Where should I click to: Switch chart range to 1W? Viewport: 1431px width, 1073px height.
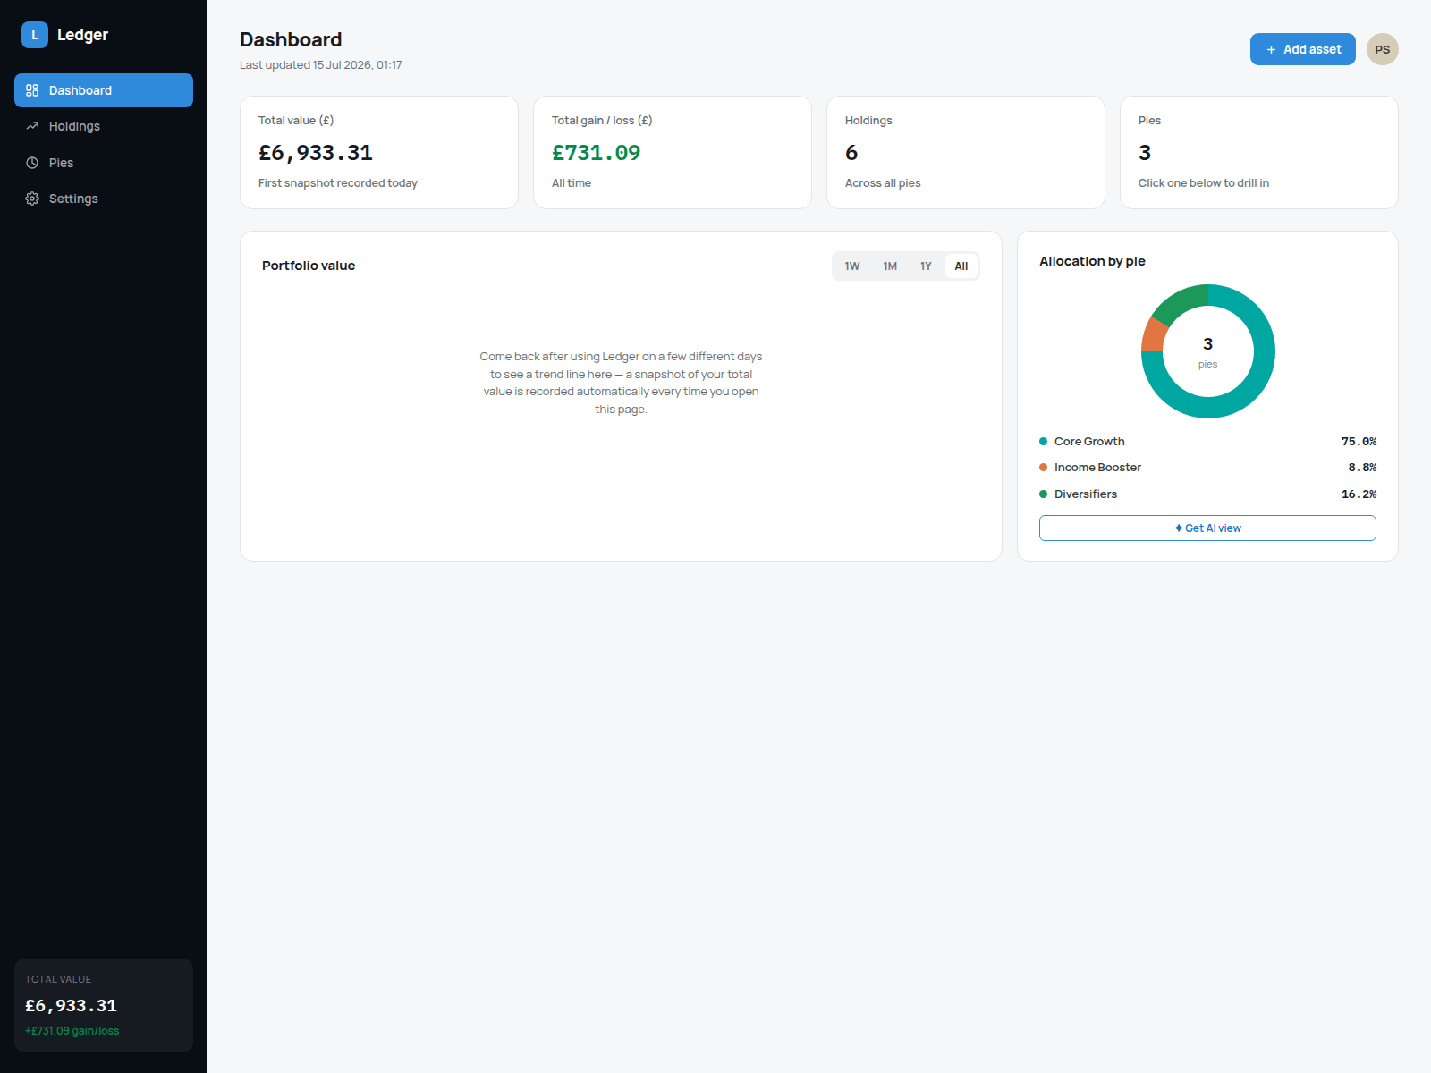click(852, 266)
